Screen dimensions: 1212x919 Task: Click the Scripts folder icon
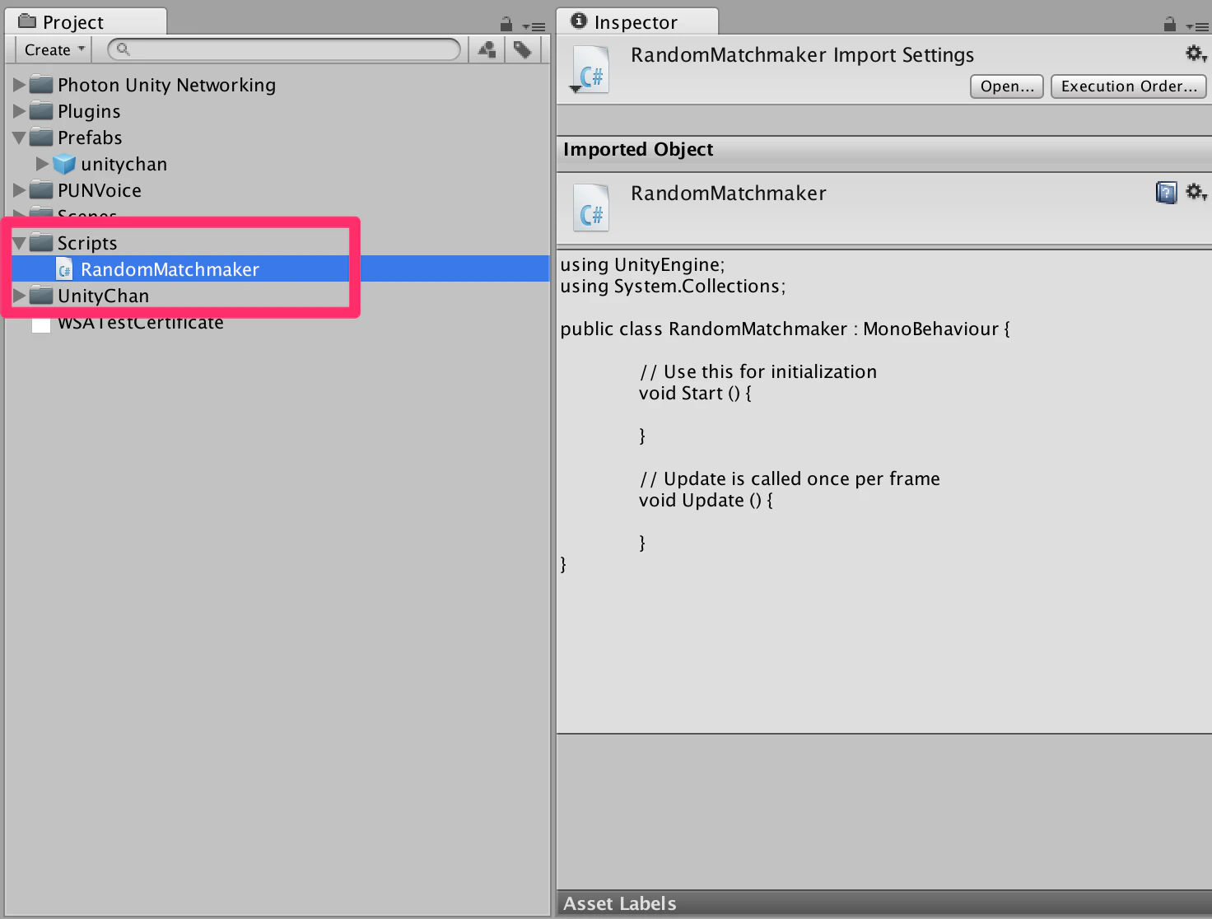41,243
